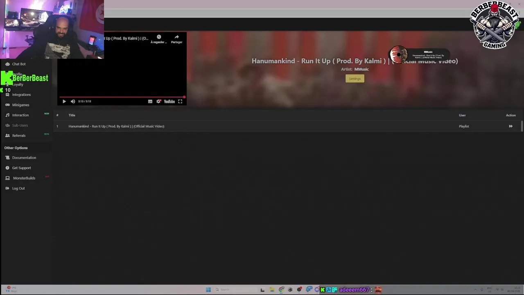Viewport: 524px width, 295px height.
Task: Open the Chrome taskbar icon
Action: (281, 290)
